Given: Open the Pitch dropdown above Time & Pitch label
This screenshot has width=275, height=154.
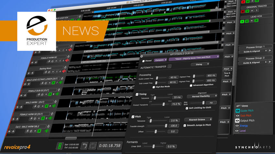Looking at the screenshot, I should coord(227,69).
